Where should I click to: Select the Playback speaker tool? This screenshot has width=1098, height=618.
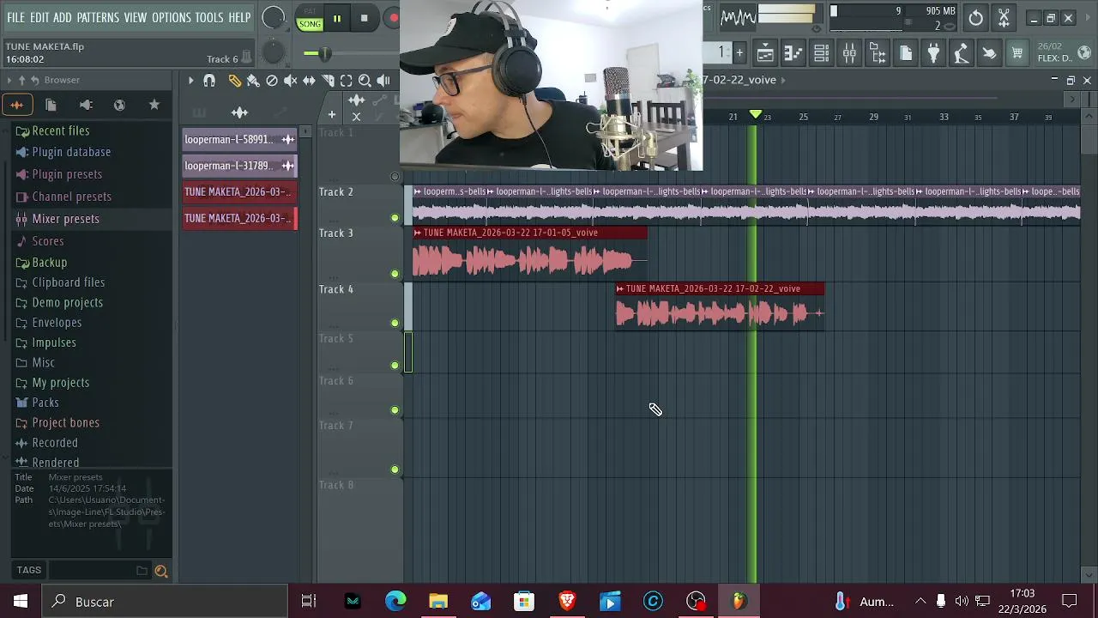tap(383, 81)
